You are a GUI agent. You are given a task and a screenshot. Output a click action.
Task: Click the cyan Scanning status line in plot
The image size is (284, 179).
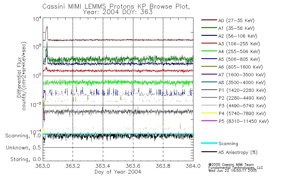tap(118, 134)
